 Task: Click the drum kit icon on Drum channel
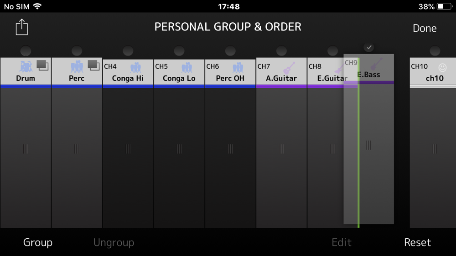pos(26,67)
